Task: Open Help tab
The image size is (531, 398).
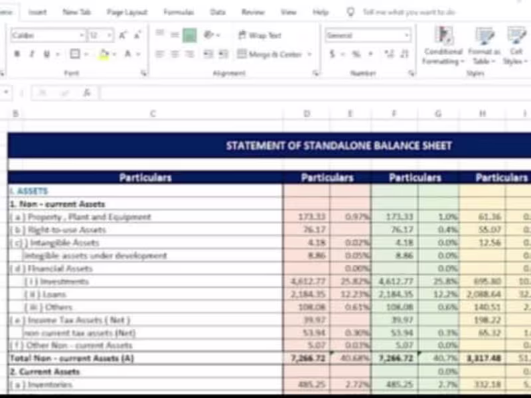Action: 321,12
